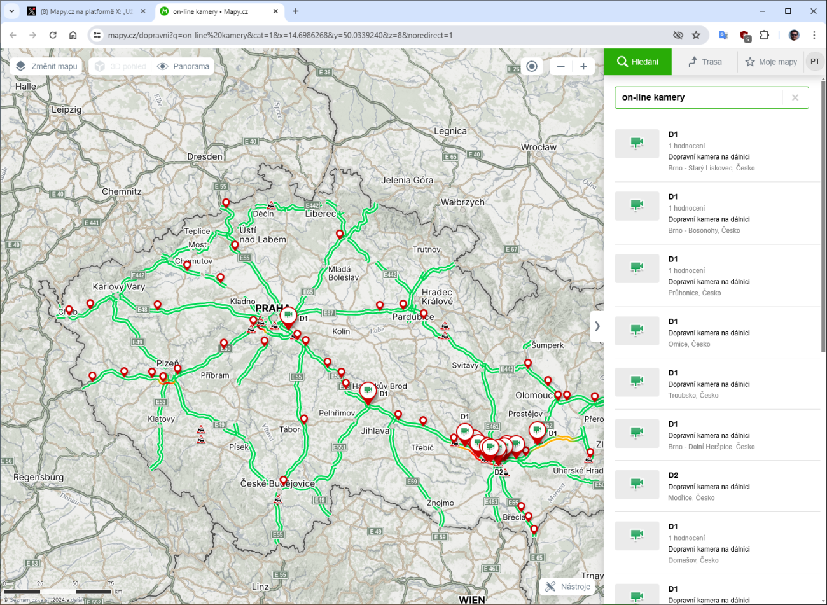The height and width of the screenshot is (605, 827).
Task: Click the D1 camera marker at Praha
Action: pos(288,316)
